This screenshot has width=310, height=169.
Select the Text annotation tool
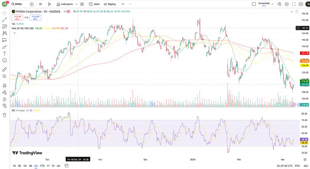[x=5, y=53]
